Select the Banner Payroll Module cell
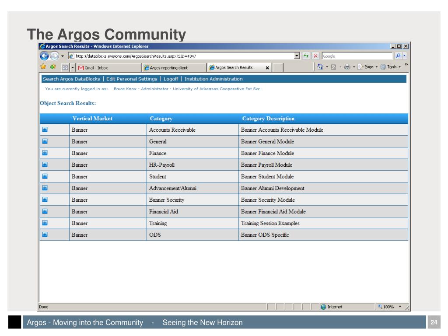This screenshot has height=336, width=448. pos(323,165)
